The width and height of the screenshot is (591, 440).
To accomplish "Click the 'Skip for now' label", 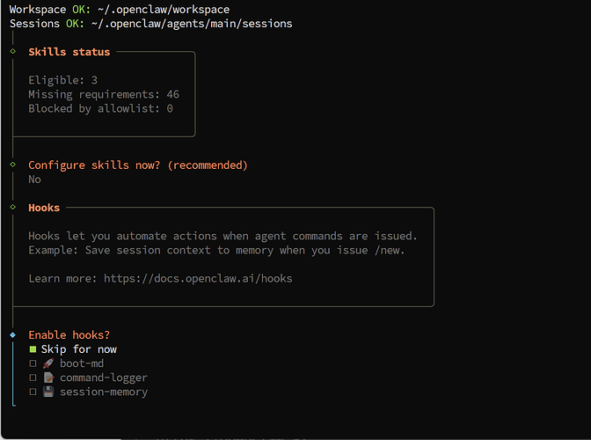I will 79,349.
